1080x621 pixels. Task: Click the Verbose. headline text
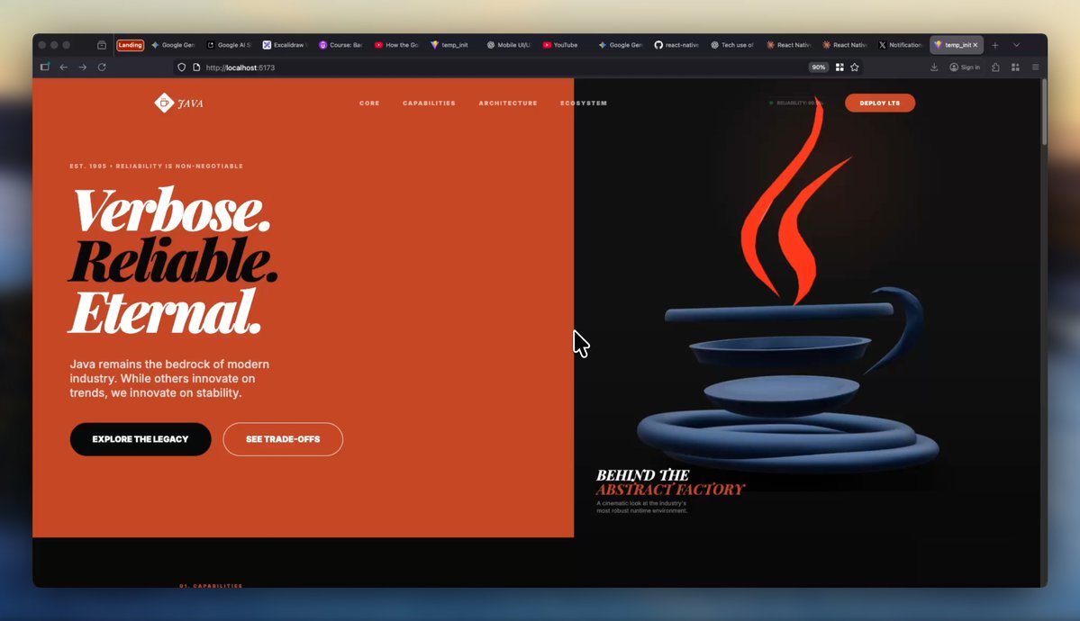click(x=172, y=210)
